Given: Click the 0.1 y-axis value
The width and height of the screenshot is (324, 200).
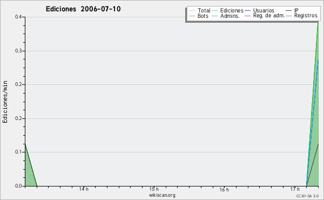Looking at the screenshot, I should [x=18, y=152].
